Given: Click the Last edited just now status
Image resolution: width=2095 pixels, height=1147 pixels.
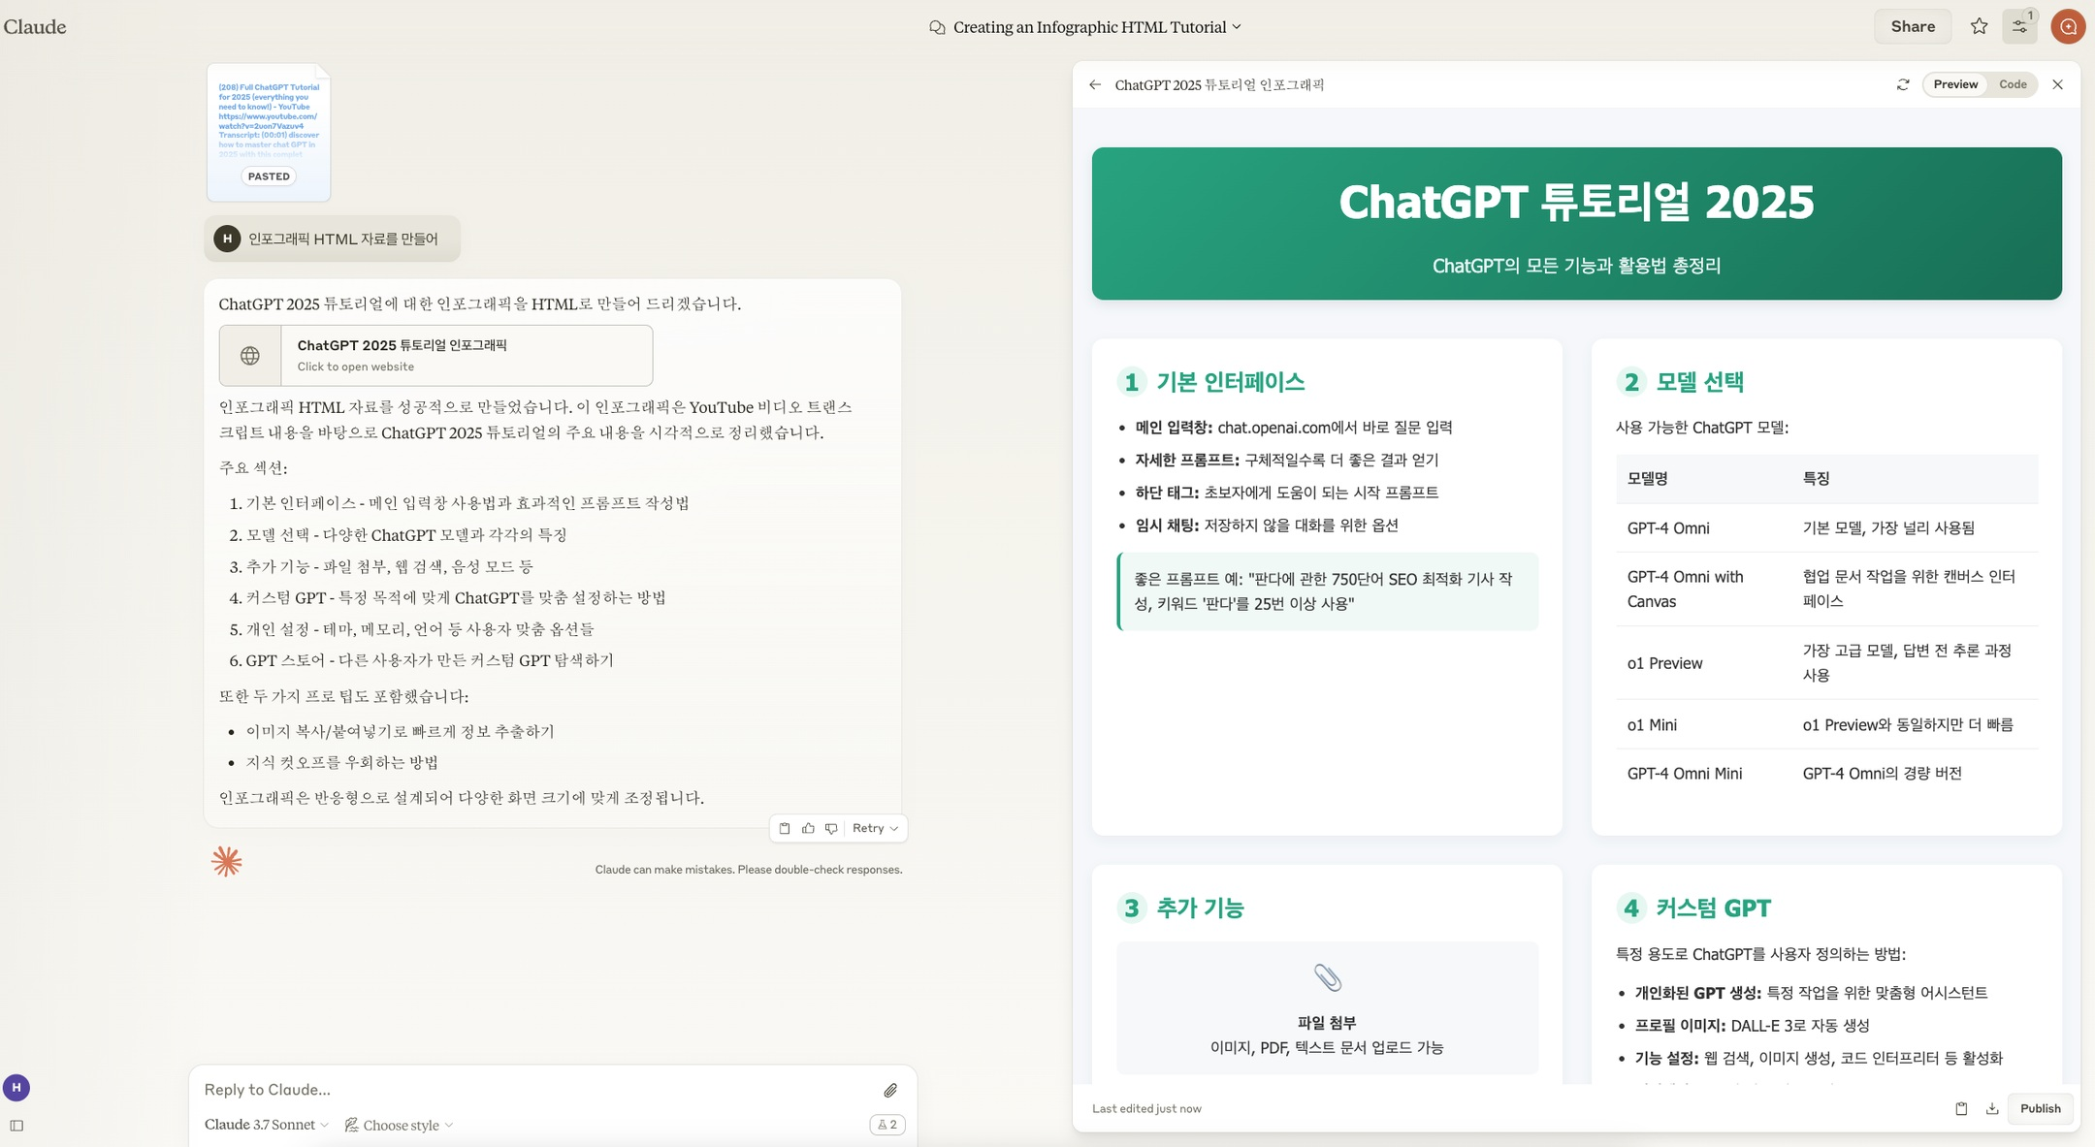Looking at the screenshot, I should coord(1146,1108).
